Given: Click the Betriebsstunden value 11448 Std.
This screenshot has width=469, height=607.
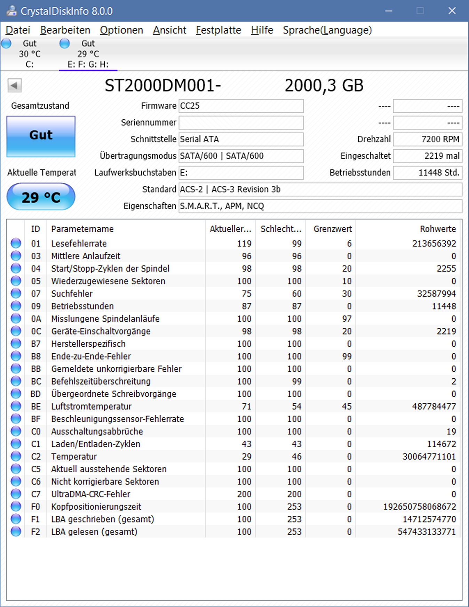Looking at the screenshot, I should point(428,173).
